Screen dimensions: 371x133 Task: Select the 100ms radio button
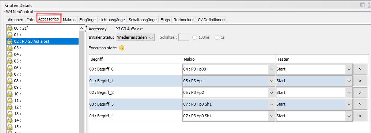pyautogui.click(x=195, y=37)
